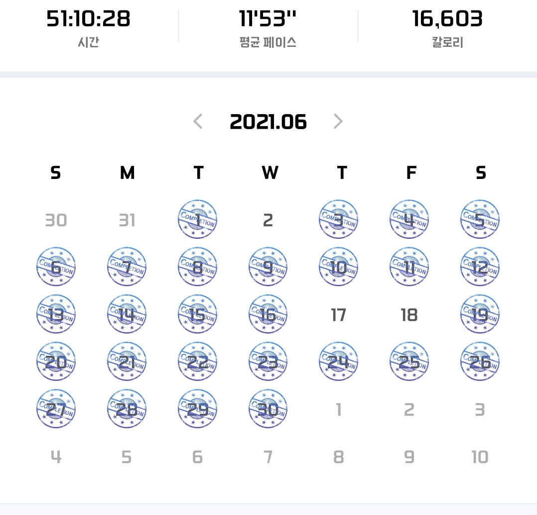The width and height of the screenshot is (537, 515).
Task: Go to the previous month with the left chevron
Action: pos(199,121)
